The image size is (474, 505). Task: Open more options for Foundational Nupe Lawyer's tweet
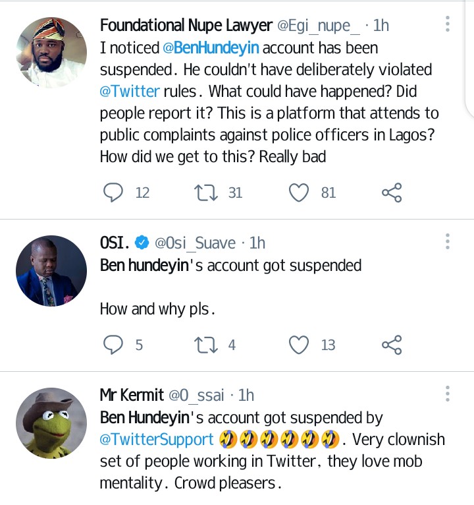[448, 25]
